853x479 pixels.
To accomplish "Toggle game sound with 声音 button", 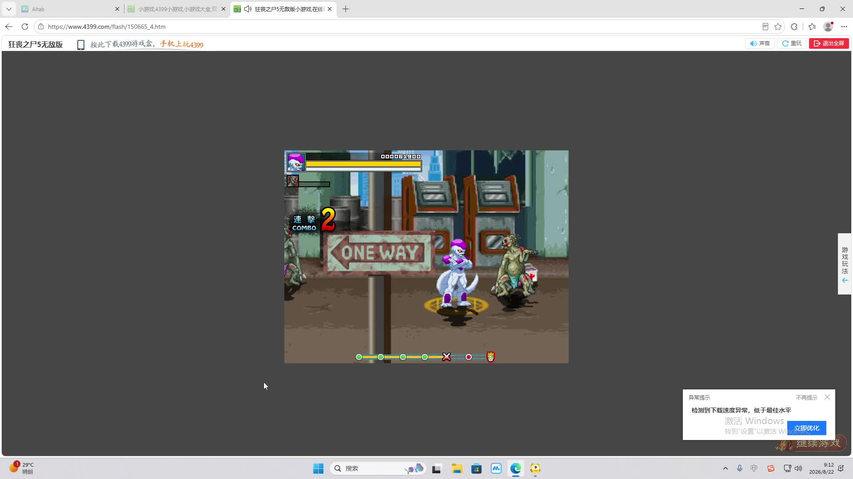I will point(760,43).
